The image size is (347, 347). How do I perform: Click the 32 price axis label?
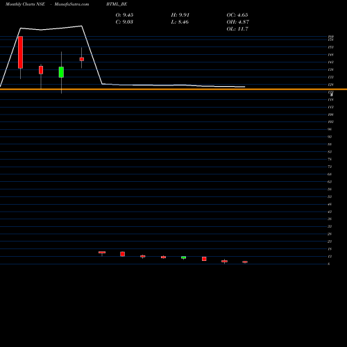tap(330, 226)
